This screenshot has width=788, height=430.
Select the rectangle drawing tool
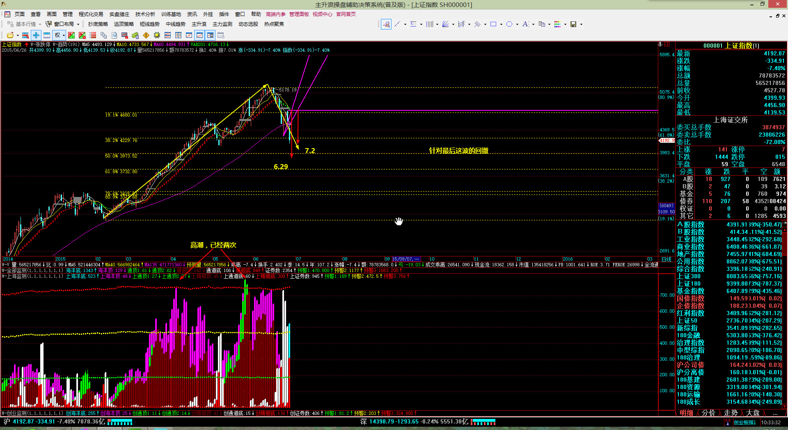point(493,24)
